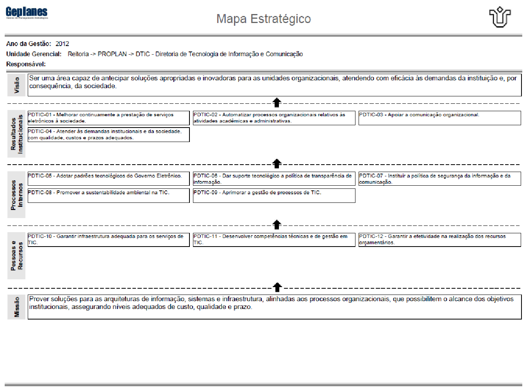Select the Visão side label
Viewport: 525px width, 387px height.
pos(16,85)
